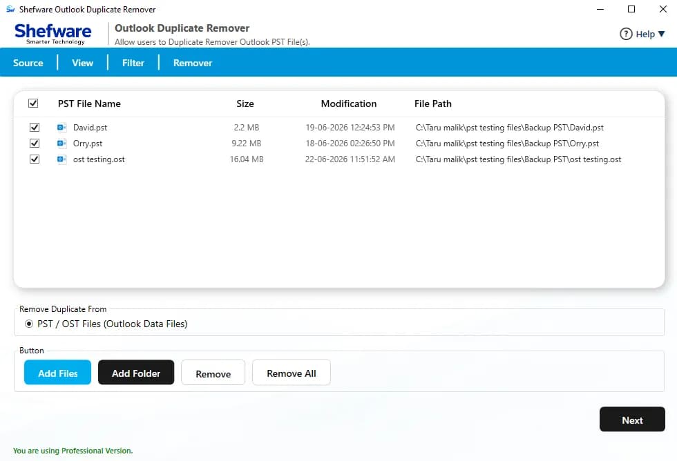Click the Shefware logo in the header
Viewport: 677px width, 461px height.
coord(53,34)
